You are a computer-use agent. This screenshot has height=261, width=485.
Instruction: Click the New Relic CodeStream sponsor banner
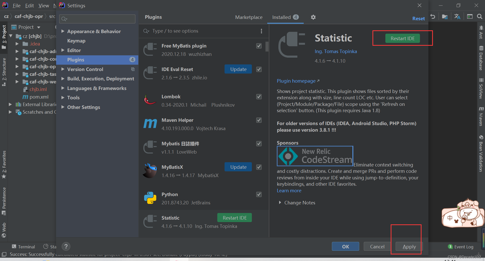coord(315,156)
